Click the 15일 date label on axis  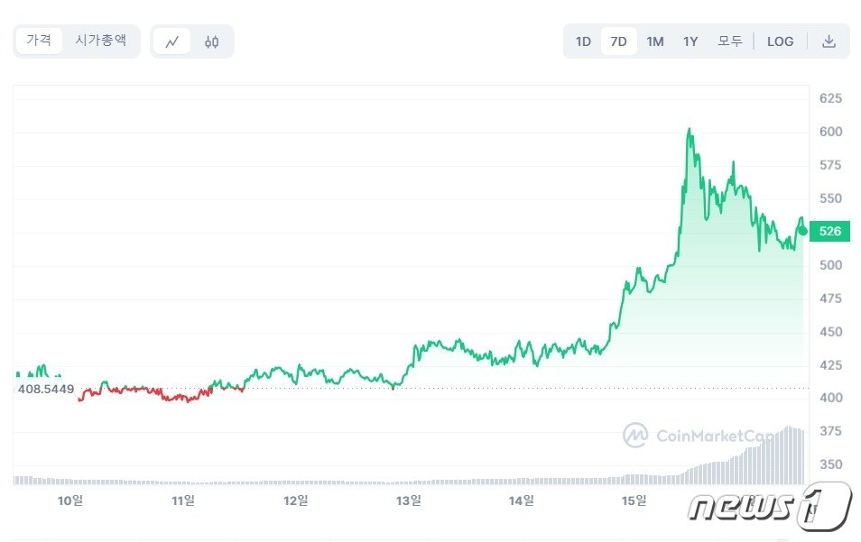pos(634,500)
